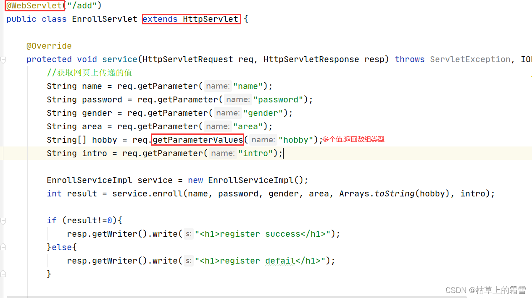Click the yellow inspection mark on the right stripe
The width and height of the screenshot is (532, 298).
tap(530, 77)
